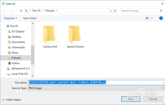This screenshot has width=165, height=105.
Task: Open Documents in navigation pane
Action: click(x=18, y=42)
